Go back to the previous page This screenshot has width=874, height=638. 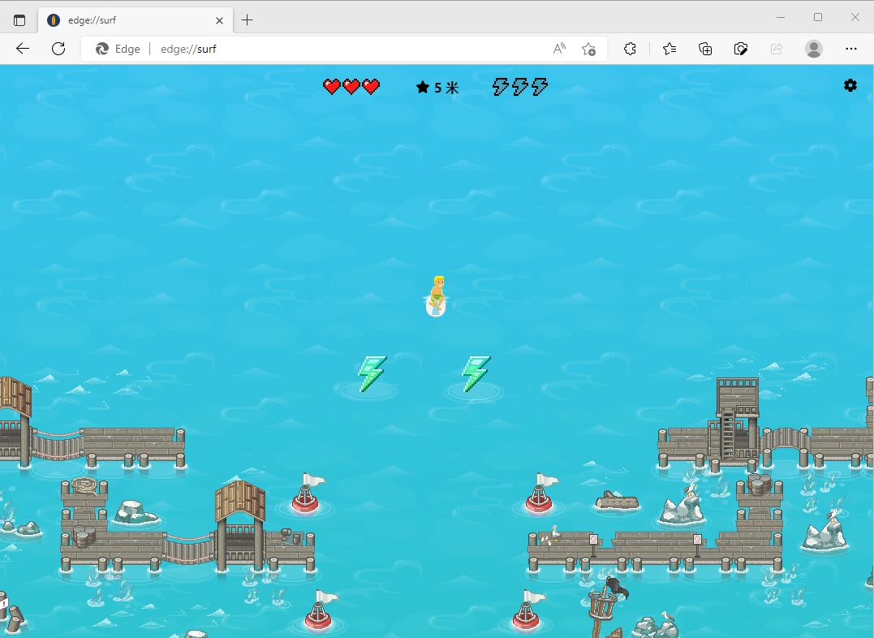(x=23, y=49)
